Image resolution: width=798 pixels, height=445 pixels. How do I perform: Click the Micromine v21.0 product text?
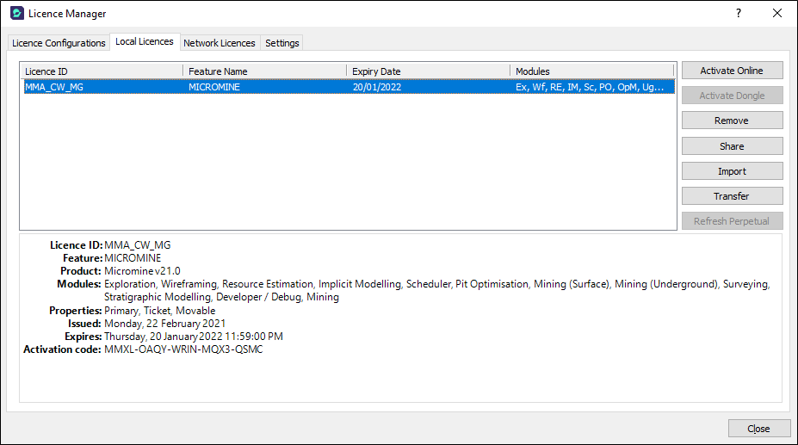tap(142, 271)
